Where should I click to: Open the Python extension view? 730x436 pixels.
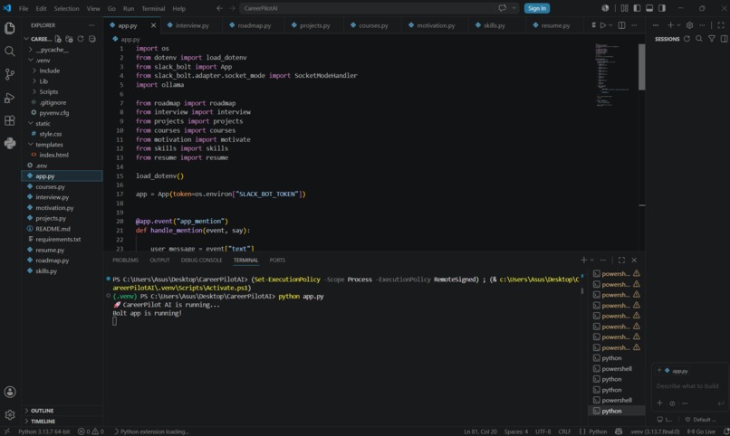(x=10, y=143)
